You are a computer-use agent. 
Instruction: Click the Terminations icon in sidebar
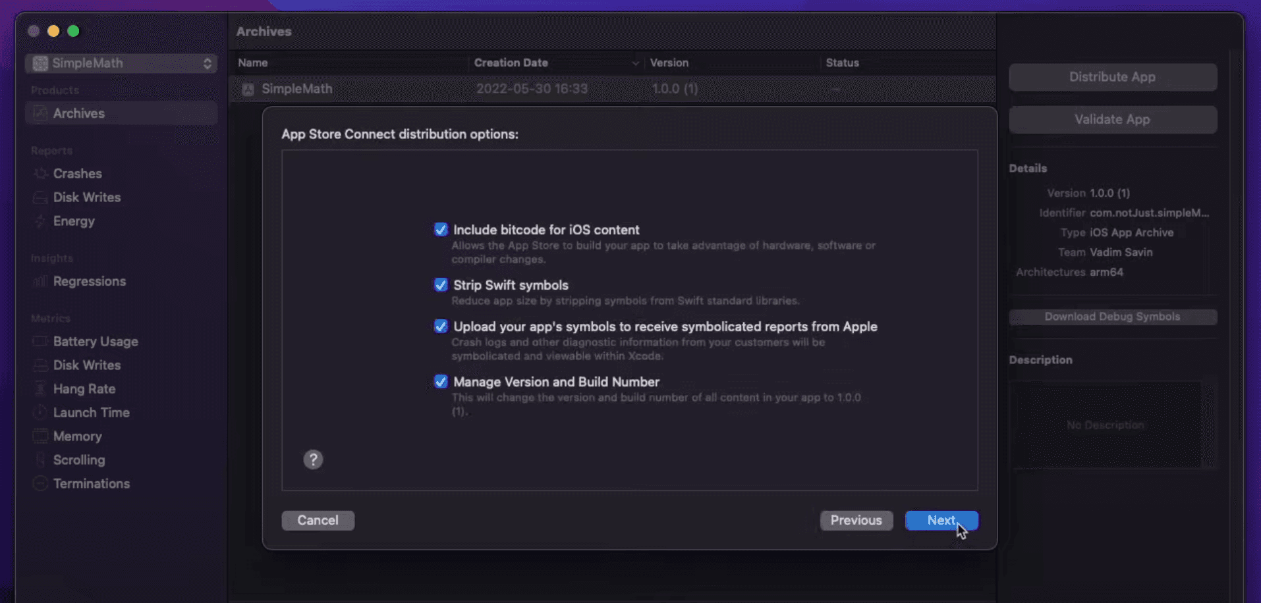click(x=40, y=484)
